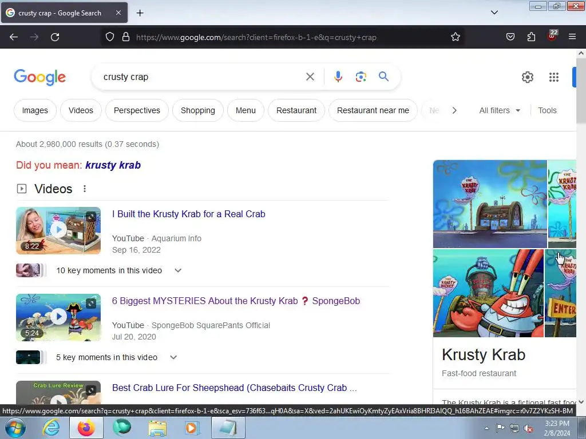Viewport: 586px width, 439px height.
Task: Open I Built the Krusty Krab video link
Action: pyautogui.click(x=189, y=214)
